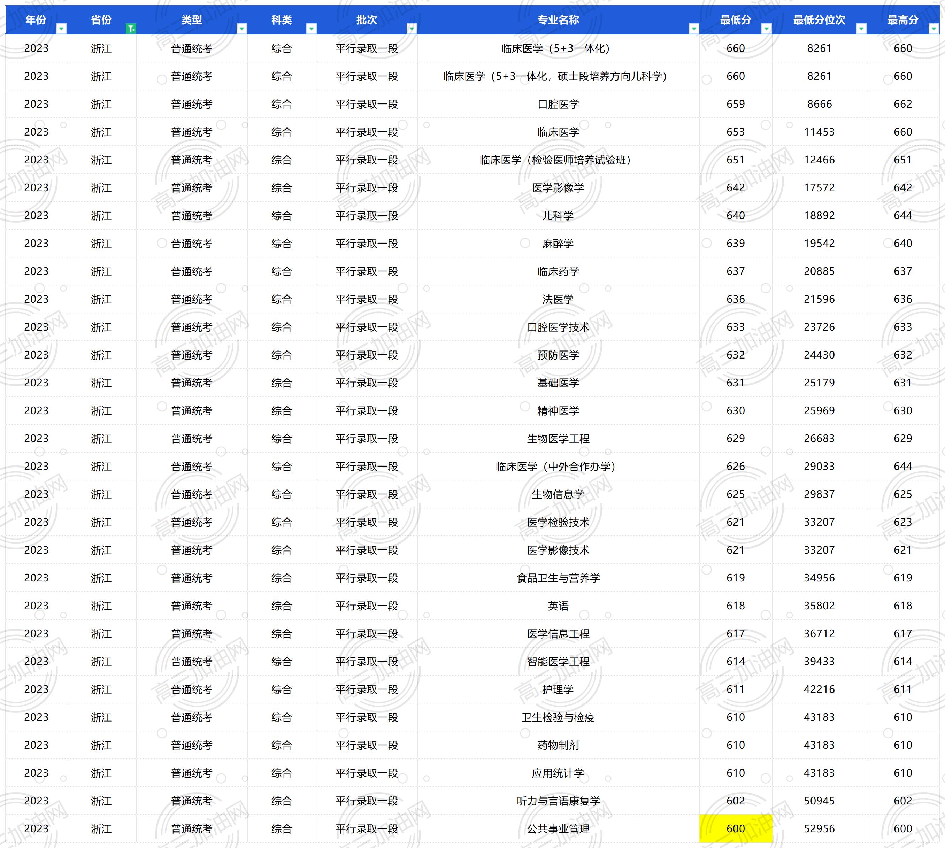Open the 年份 column filter dropdown

pos(61,29)
